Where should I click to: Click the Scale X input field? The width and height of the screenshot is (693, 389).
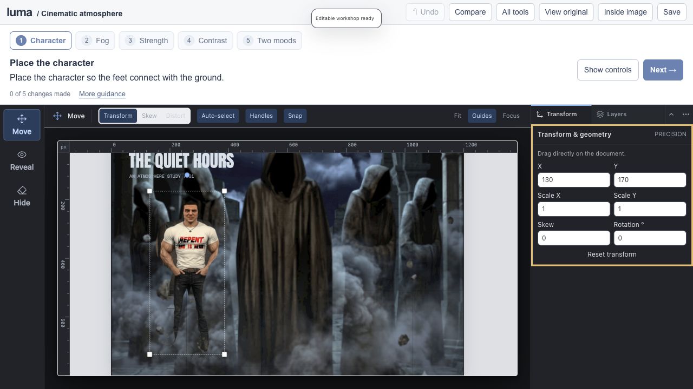click(x=574, y=209)
